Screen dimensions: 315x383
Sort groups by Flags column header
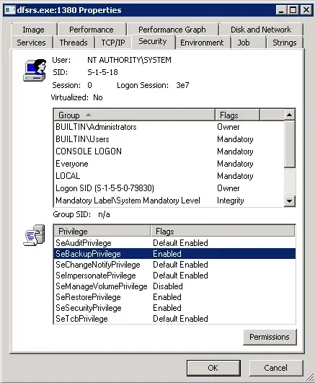(x=237, y=115)
